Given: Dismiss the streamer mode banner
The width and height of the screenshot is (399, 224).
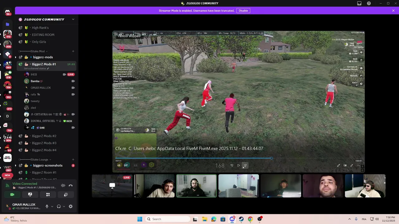Looking at the screenshot, I should coord(393,11).
